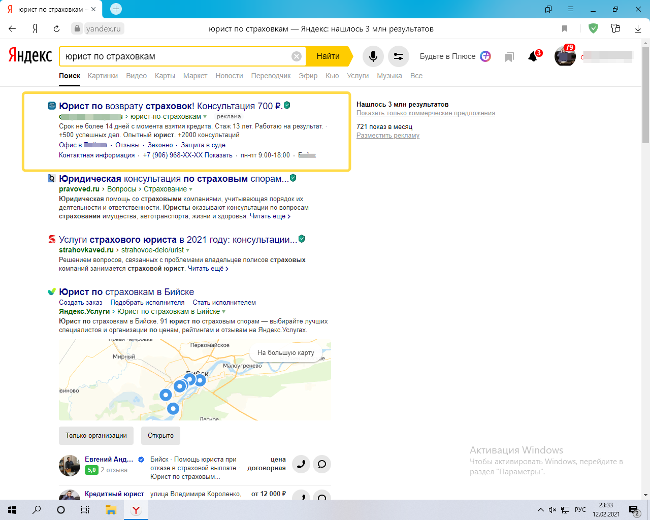Expand dropdown arrow next to strahovkaved.ru path
This screenshot has width=650, height=520.
[x=188, y=250]
